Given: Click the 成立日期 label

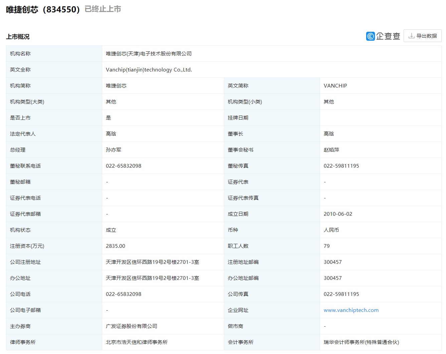Looking at the screenshot, I should pyautogui.click(x=238, y=214).
